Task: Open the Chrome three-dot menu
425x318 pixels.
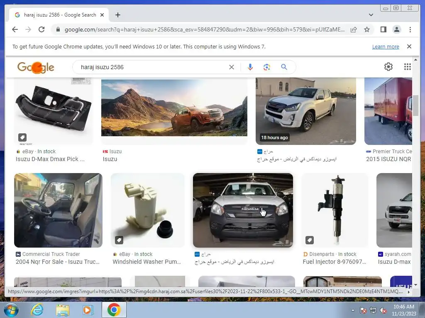Action: 410,29
